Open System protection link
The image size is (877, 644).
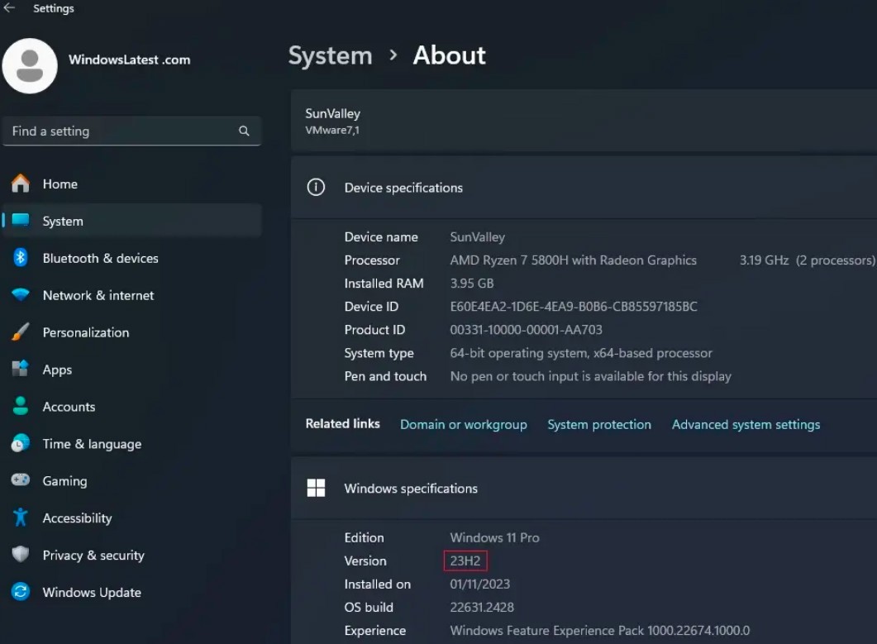tap(599, 425)
